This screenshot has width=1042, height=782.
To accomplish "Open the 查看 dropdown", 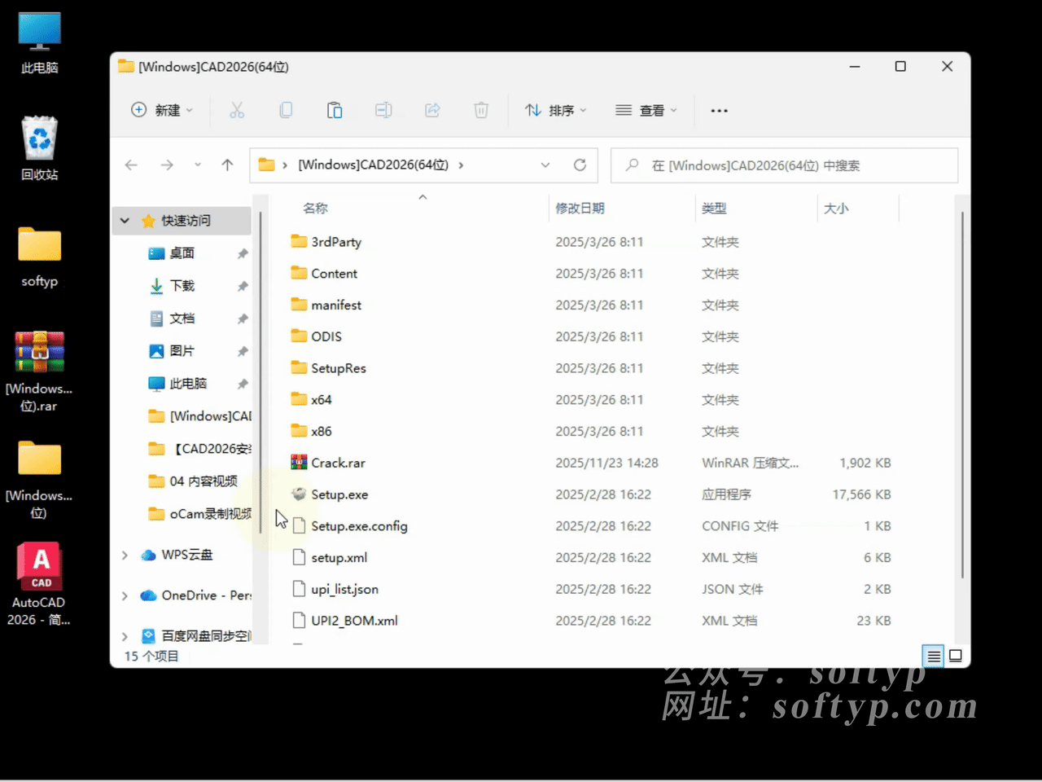I will click(647, 110).
